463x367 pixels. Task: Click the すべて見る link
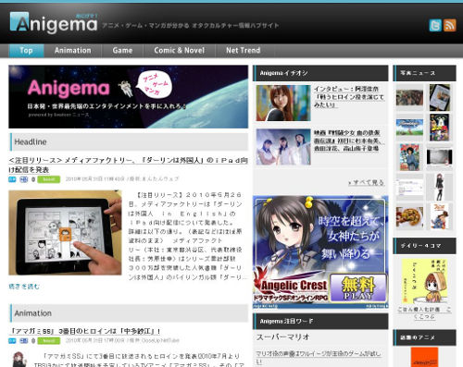tap(367, 182)
